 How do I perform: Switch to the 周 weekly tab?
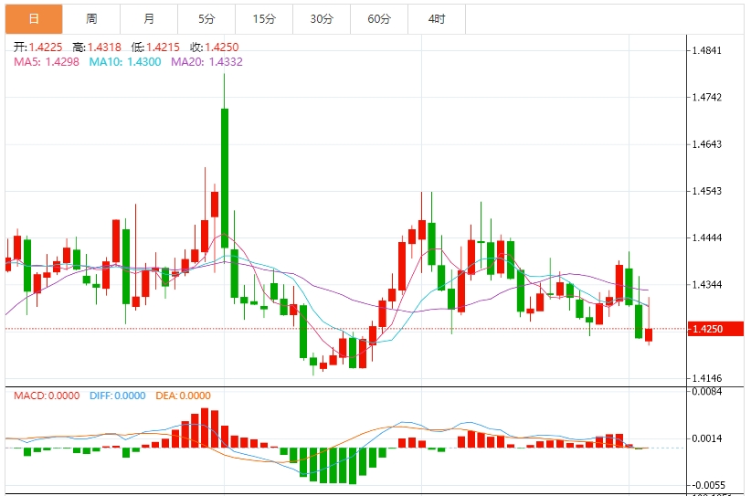91,18
